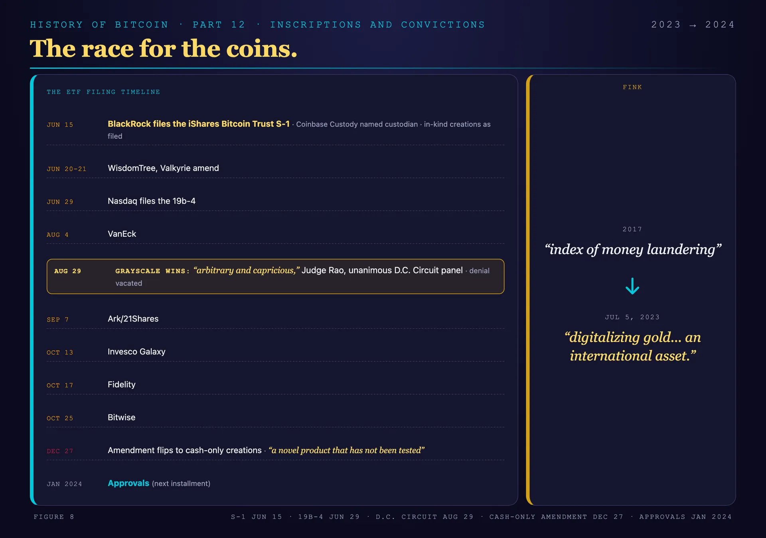Click the red DEC 27 date label

coord(60,451)
